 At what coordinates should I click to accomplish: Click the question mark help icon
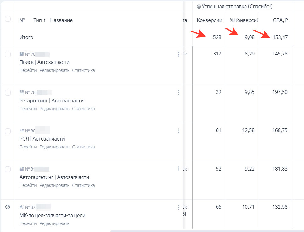pos(8,207)
